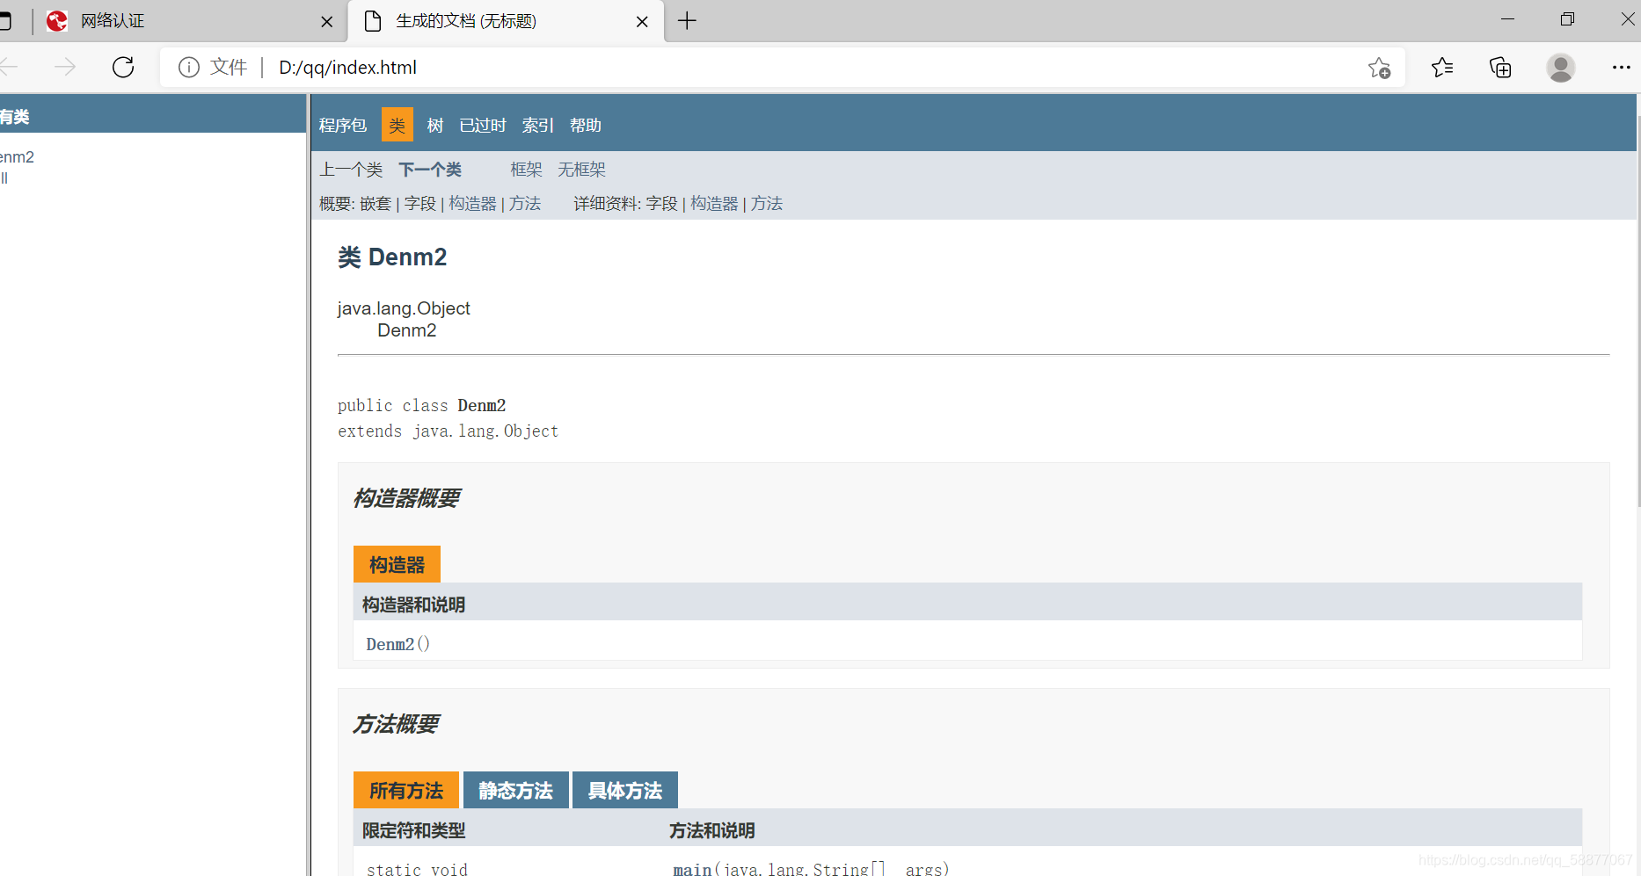The image size is (1641, 876).
Task: Open the Collections icon
Action: [1500, 68]
